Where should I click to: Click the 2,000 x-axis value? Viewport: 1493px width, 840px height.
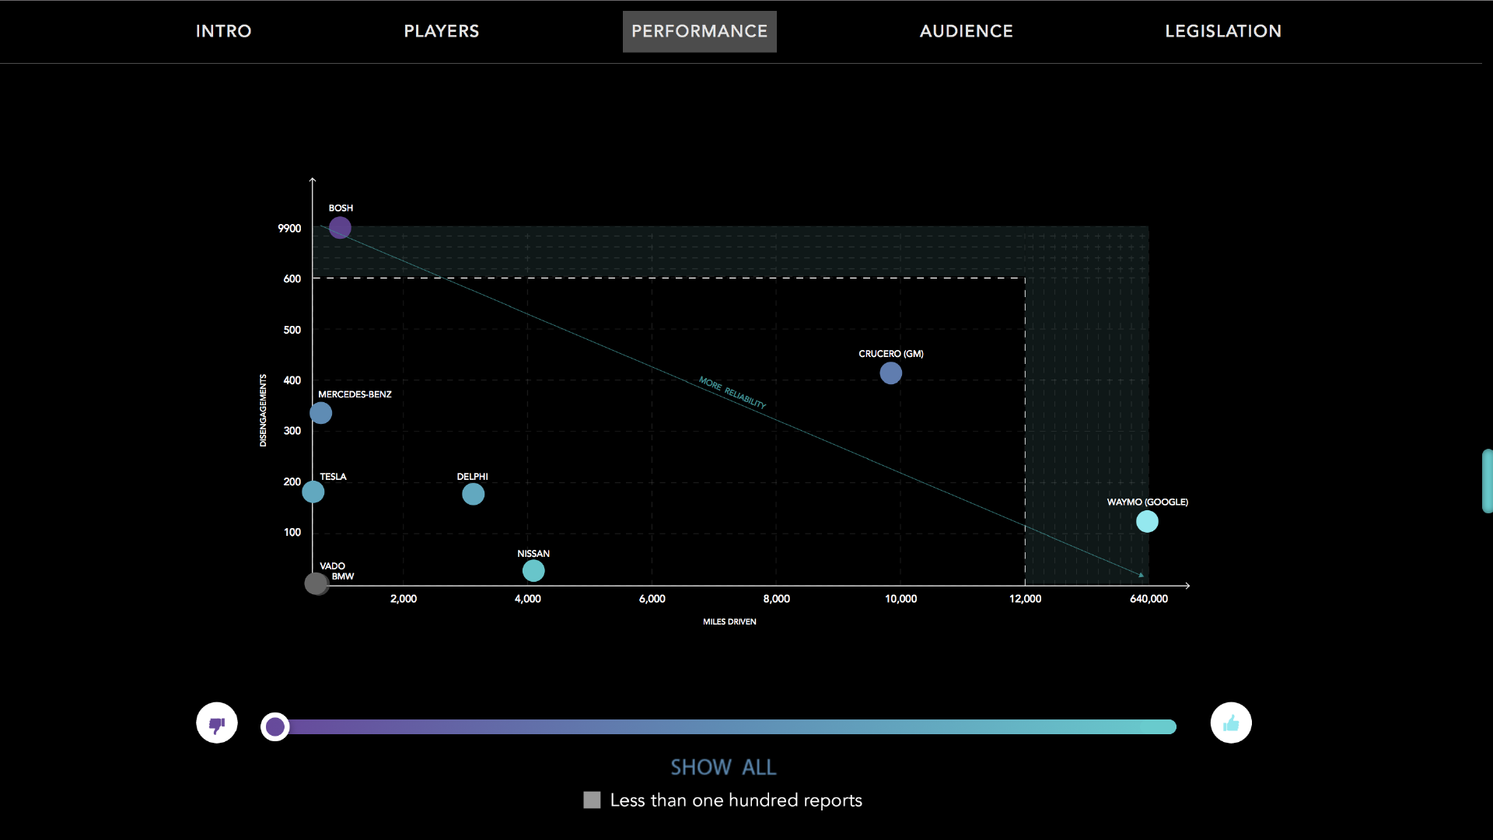pos(404,599)
